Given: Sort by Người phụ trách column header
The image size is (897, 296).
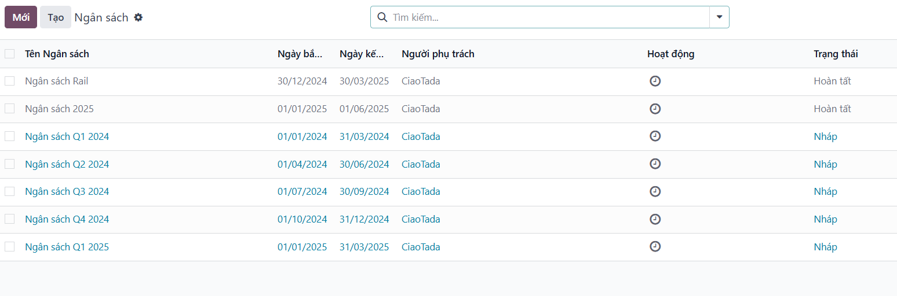Looking at the screenshot, I should 438,54.
